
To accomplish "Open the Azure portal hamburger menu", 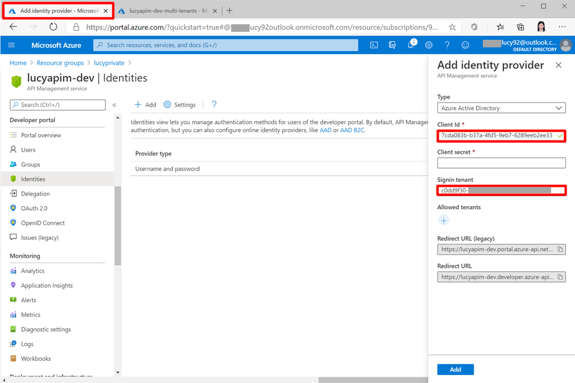I will 12,45.
